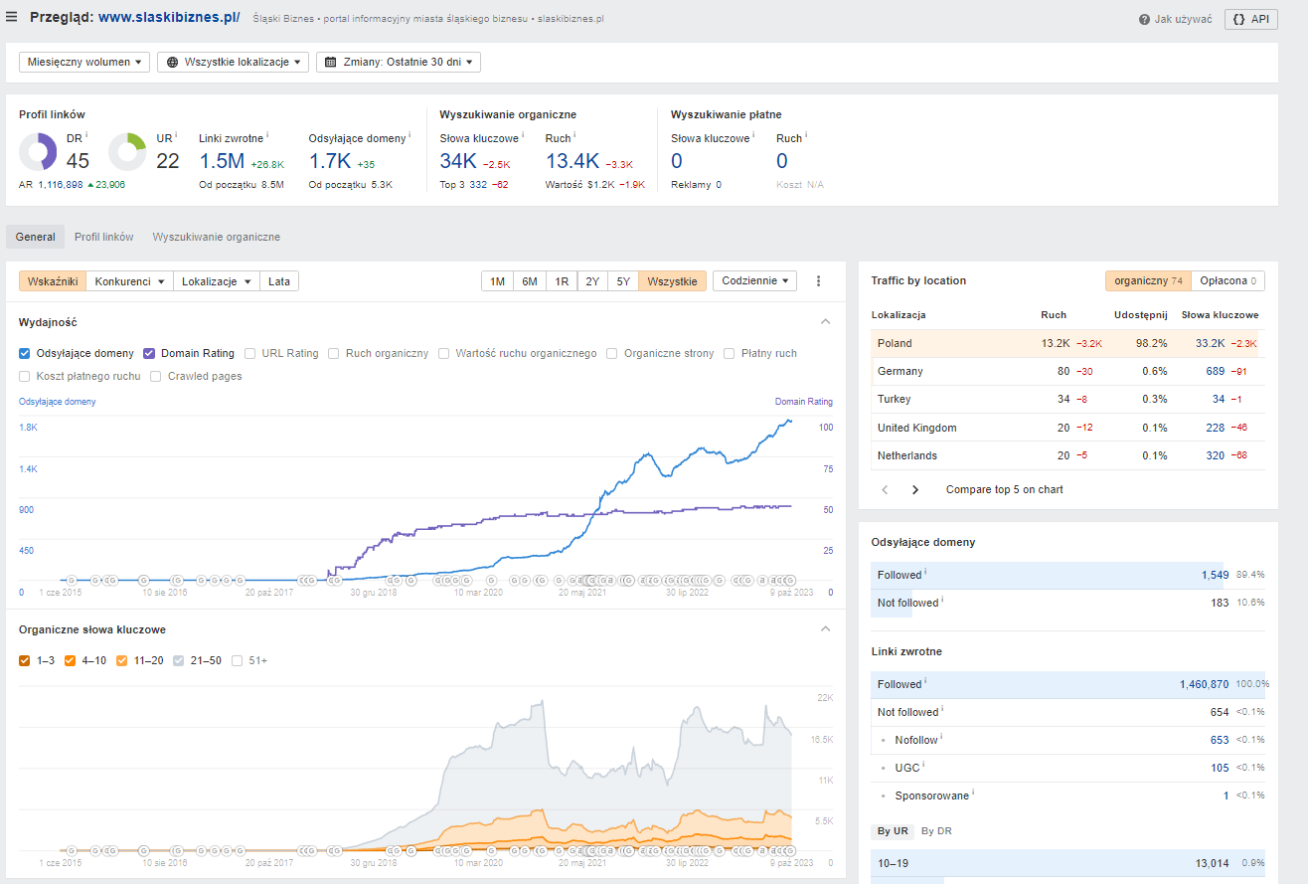This screenshot has height=884, width=1308.
Task: Switch to the Profil linków tab
Action: [x=103, y=237]
